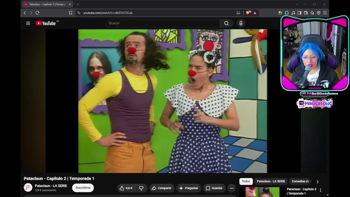This screenshot has width=350, height=197.
Task: Go forward to the next page
Action: (31, 13)
